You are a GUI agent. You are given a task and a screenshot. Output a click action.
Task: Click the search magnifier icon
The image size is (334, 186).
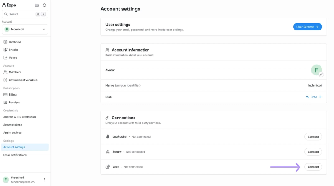6,14
